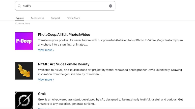Click the "10 results found" text
This screenshot has height=109, width=195.
[x=23, y=24]
